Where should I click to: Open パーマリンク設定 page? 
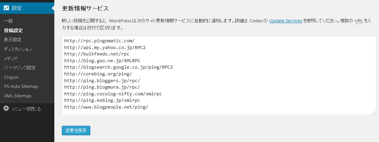(x=20, y=68)
